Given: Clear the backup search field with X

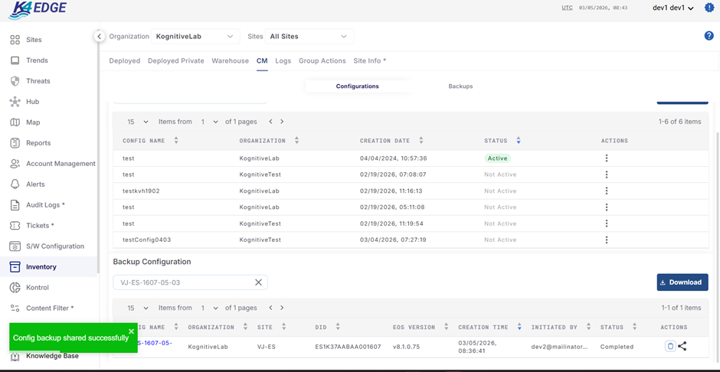Looking at the screenshot, I should 258,282.
